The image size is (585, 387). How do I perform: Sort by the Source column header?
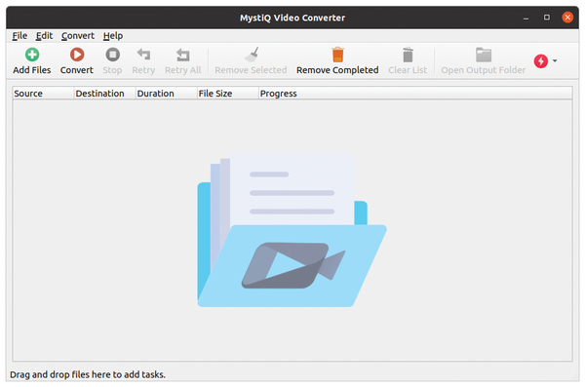click(x=43, y=94)
